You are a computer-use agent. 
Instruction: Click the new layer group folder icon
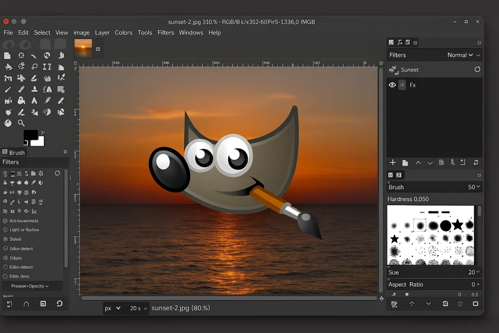click(405, 163)
